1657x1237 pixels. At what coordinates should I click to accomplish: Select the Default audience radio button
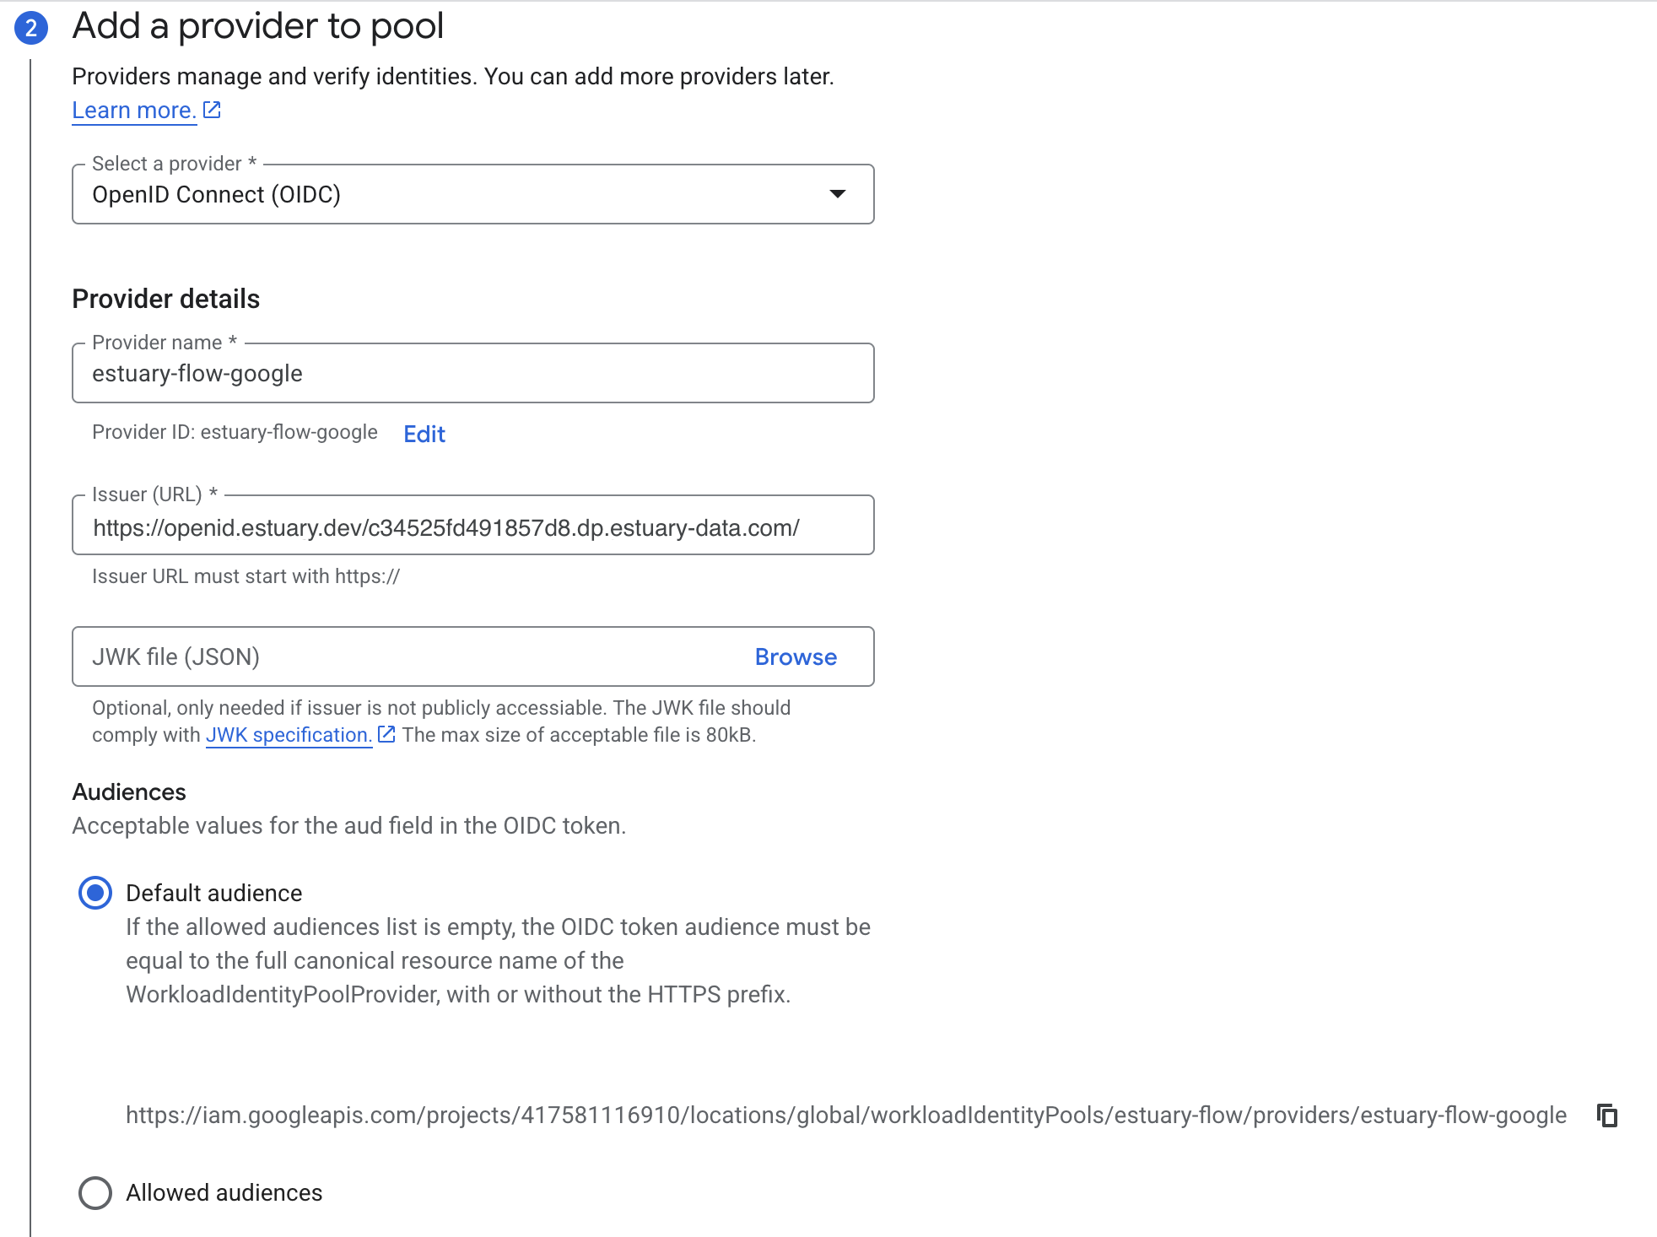[x=94, y=892]
